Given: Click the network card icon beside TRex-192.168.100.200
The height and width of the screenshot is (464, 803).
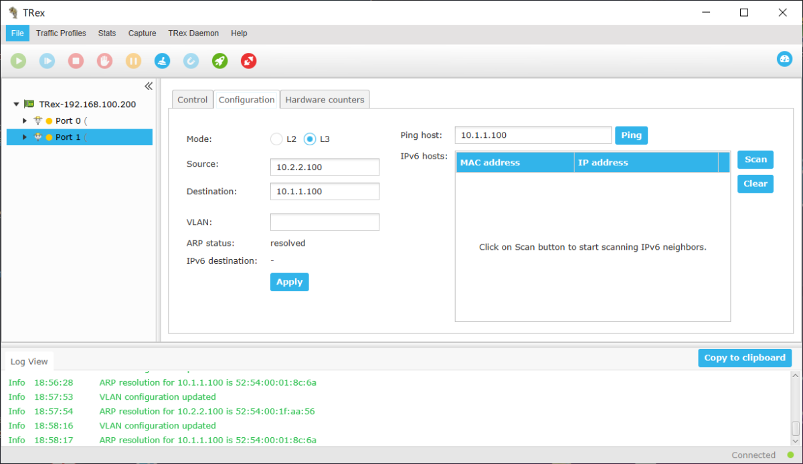Looking at the screenshot, I should [29, 104].
